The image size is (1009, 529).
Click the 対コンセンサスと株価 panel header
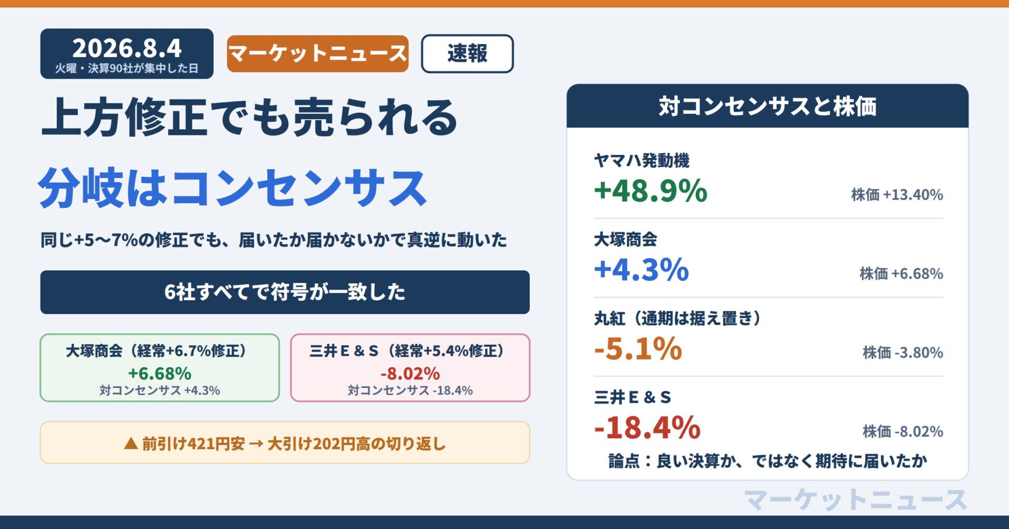click(767, 106)
